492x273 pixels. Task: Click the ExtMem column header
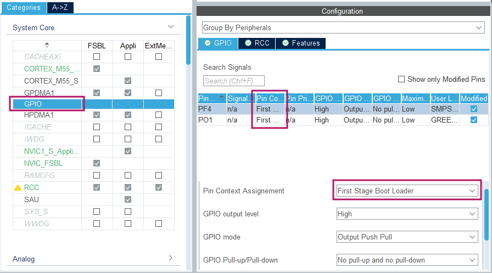pyautogui.click(x=159, y=46)
